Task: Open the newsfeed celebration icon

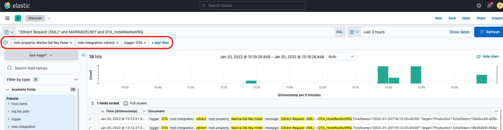Action: point(490,6)
